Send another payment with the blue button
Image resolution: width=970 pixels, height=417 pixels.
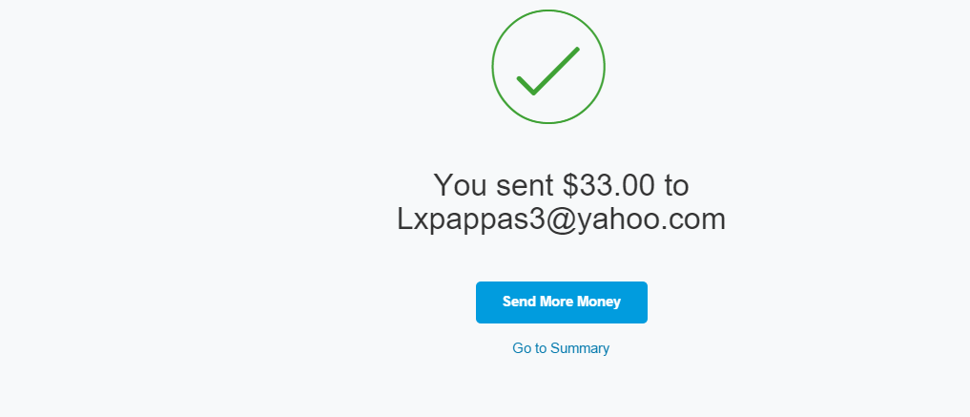562,302
